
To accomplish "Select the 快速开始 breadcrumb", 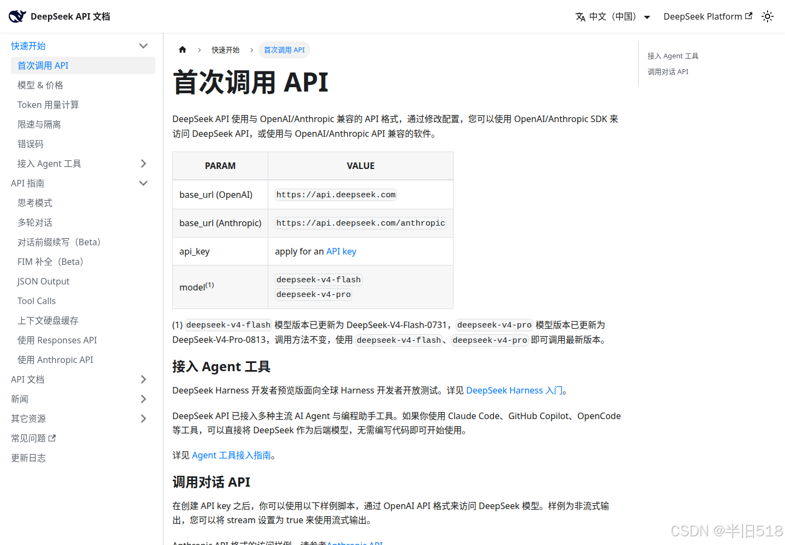I will [x=226, y=50].
